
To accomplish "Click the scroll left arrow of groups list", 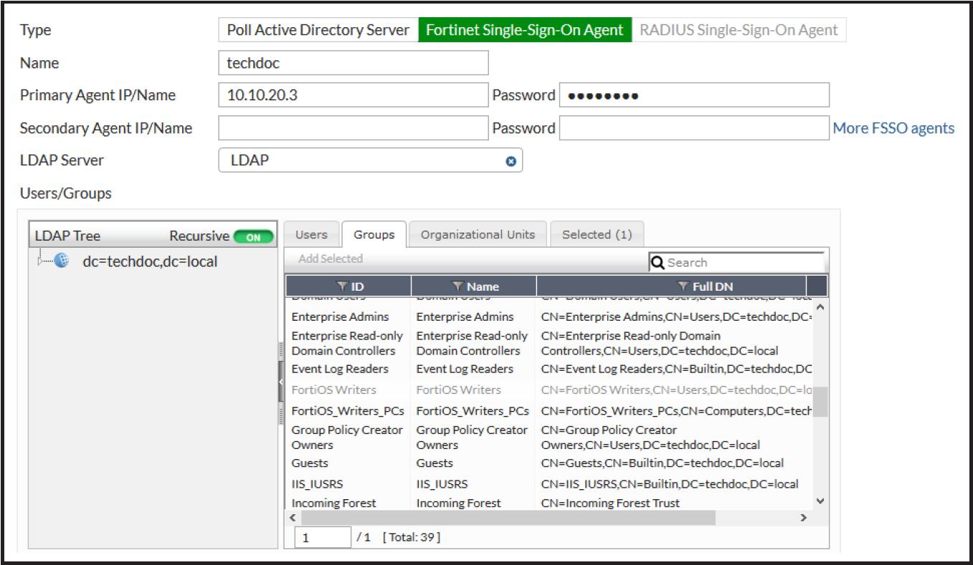I will (292, 517).
